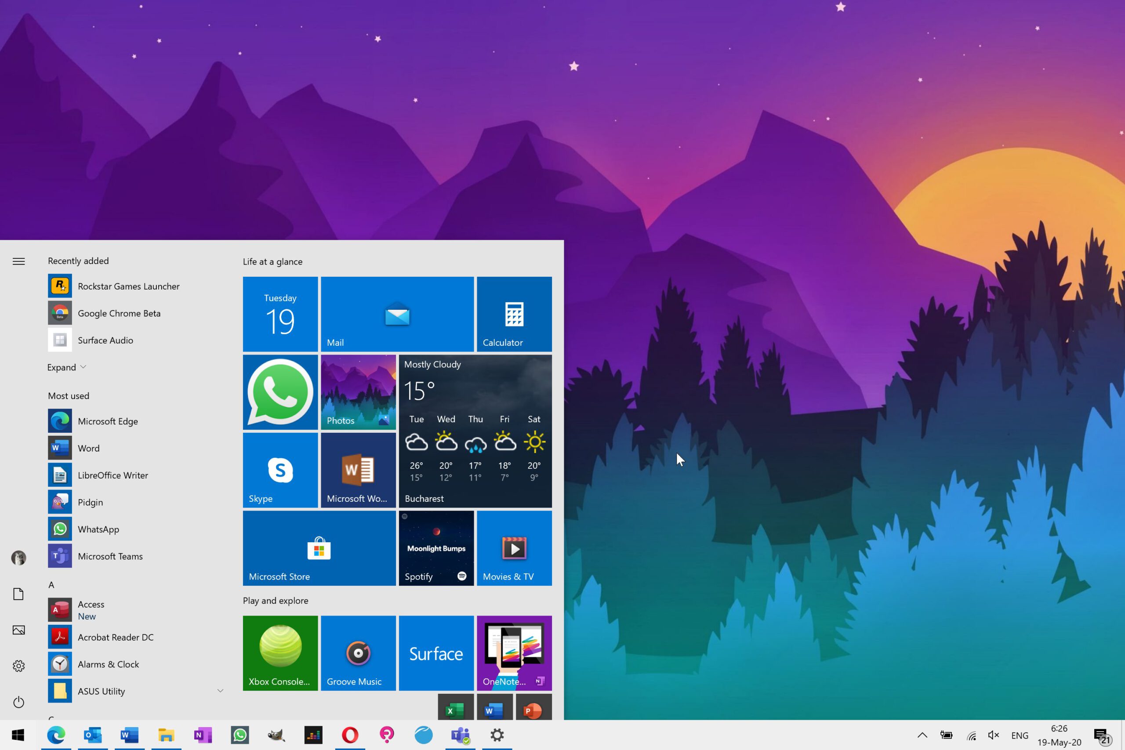
Task: Open the Calculator tile
Action: (x=514, y=314)
